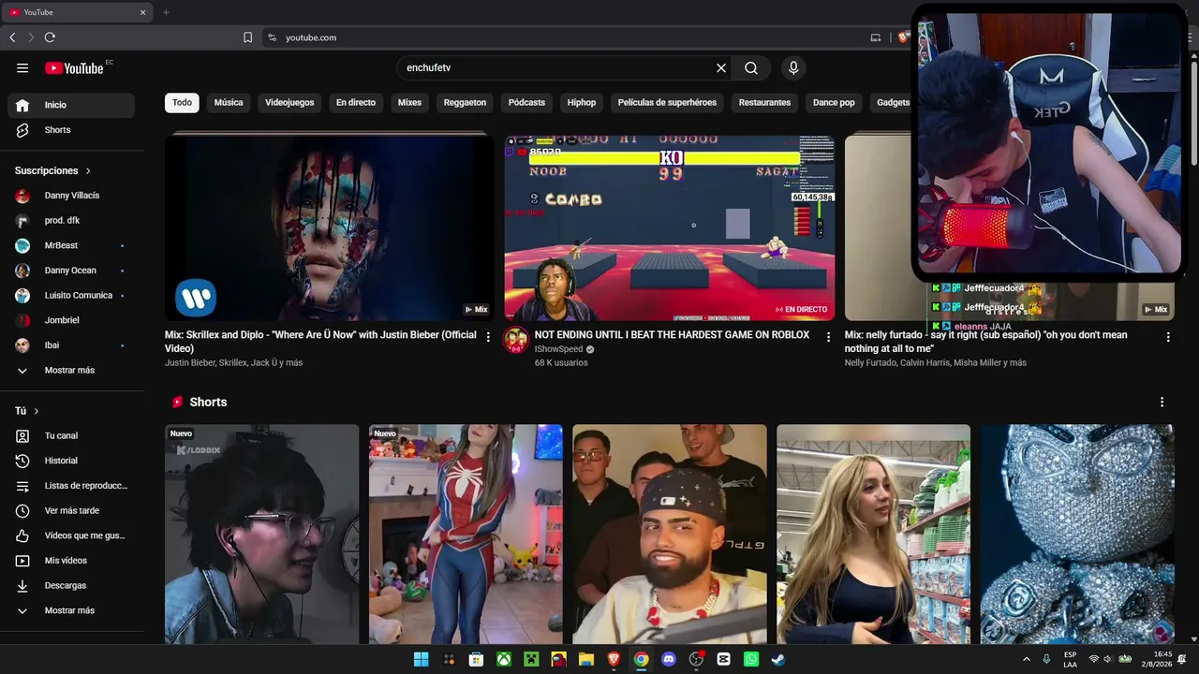Open Mis videos in the sidebar

[x=71, y=561]
